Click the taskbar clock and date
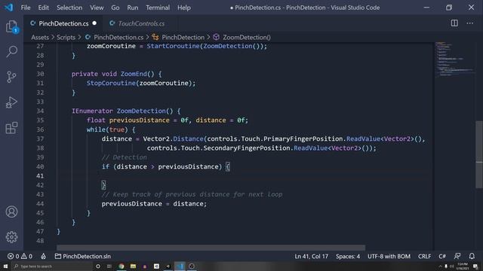Image resolution: width=483 pixels, height=271 pixels. pos(463,266)
